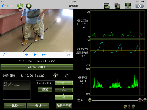Tap the EMGフィルタ label

coord(44,83)
